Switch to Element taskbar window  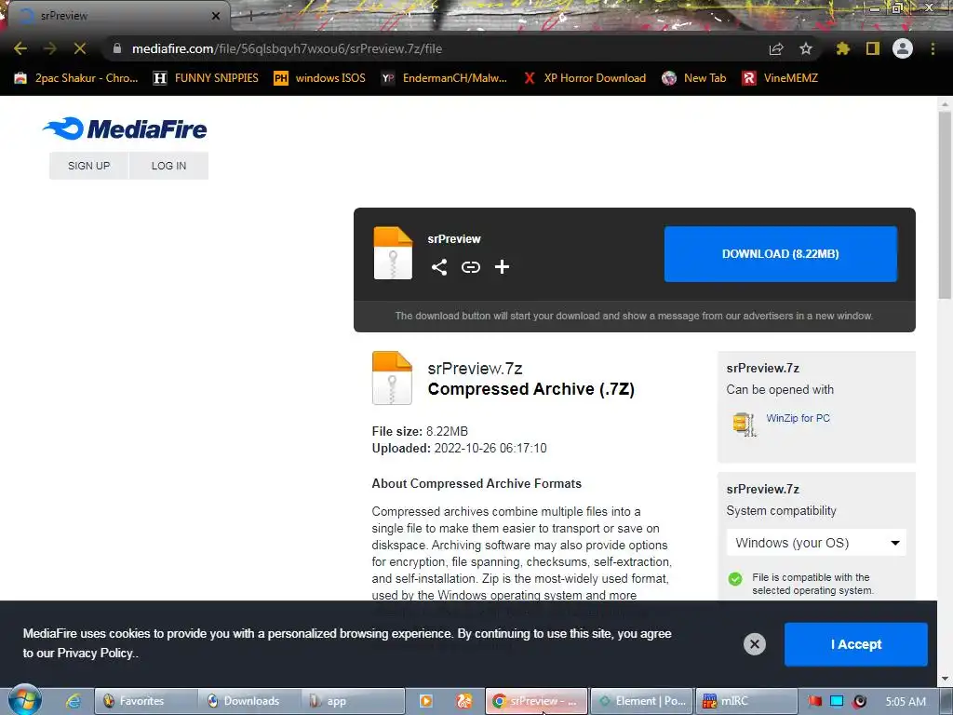(641, 701)
